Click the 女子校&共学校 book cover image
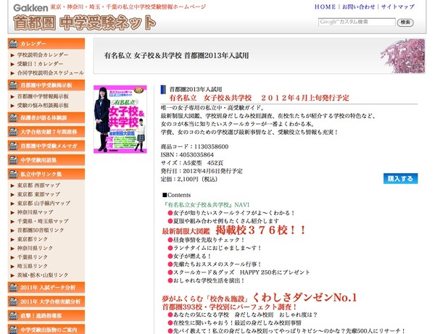This screenshot has width=435, height=334. pos(120,120)
